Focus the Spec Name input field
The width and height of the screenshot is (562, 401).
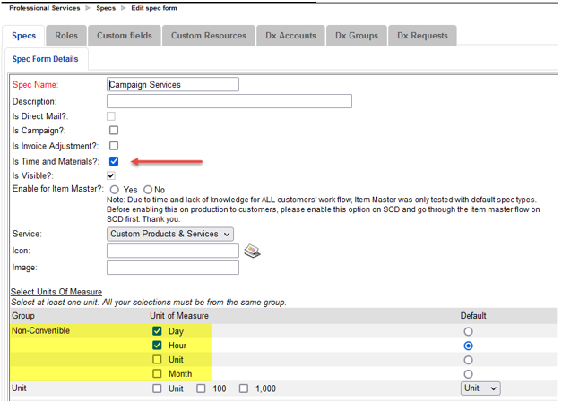pos(173,84)
